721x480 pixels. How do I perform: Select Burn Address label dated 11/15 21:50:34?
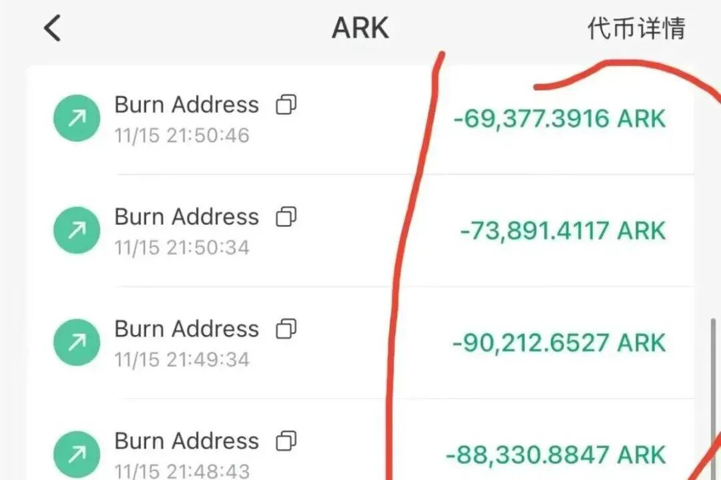click(187, 216)
